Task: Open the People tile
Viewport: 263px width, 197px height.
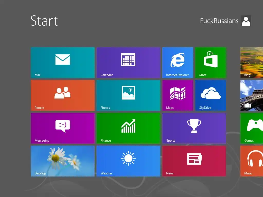Action: pos(63,95)
